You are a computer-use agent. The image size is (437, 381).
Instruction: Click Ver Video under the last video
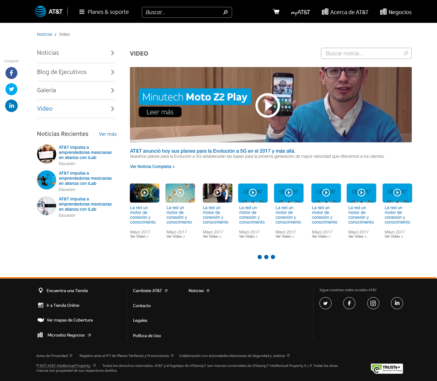[394, 236]
